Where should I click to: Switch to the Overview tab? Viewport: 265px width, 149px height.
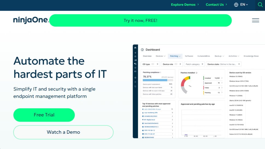point(147,56)
